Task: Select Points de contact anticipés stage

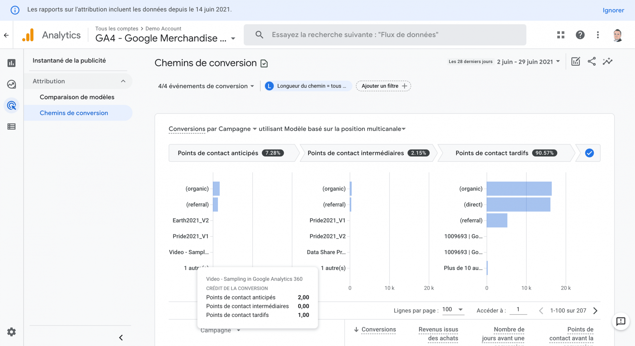Action: (x=232, y=153)
